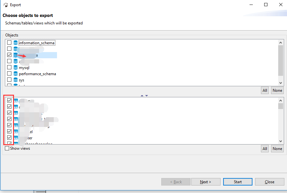Screen dimensions: 287x193
Task: Enable the Show views checkbox
Action: [7, 148]
